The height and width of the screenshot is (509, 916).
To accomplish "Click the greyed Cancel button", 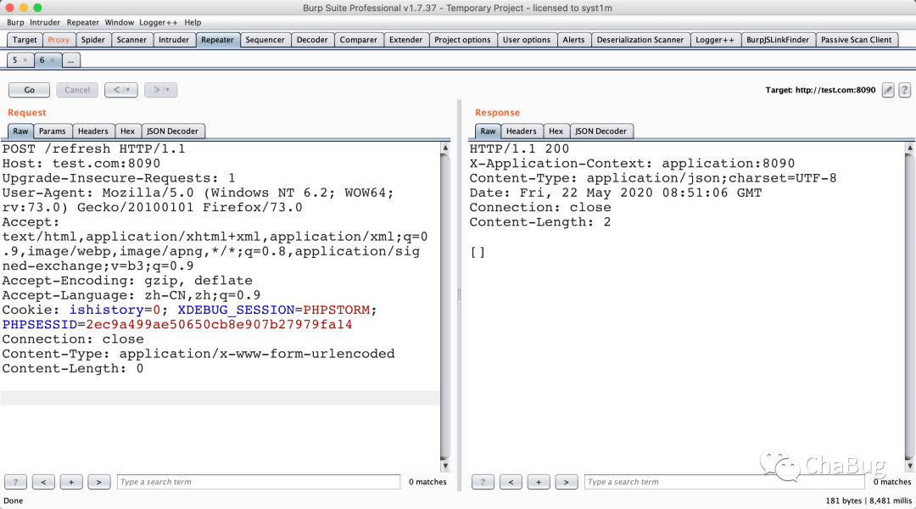I will [77, 90].
